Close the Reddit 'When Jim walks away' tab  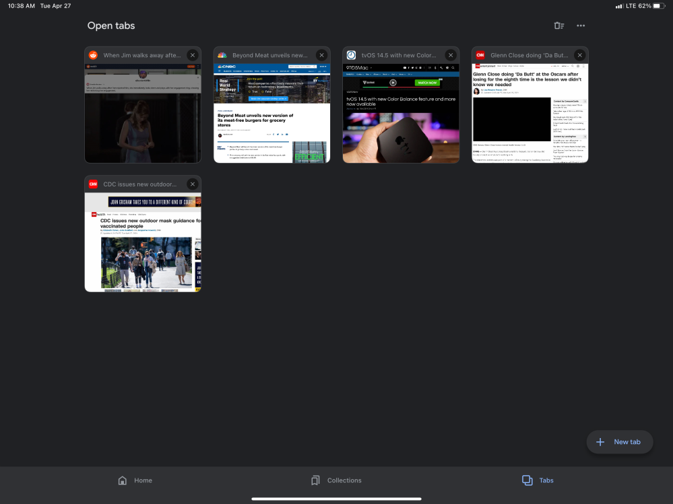[x=193, y=55]
